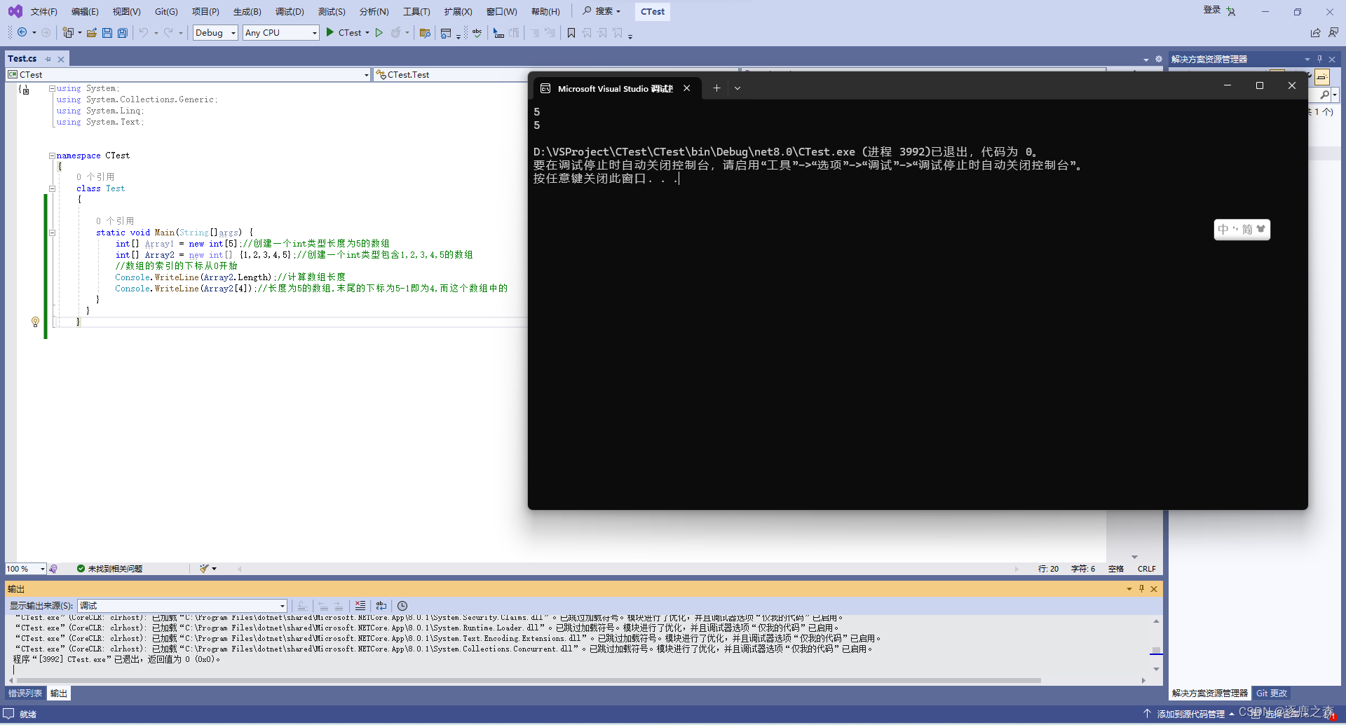This screenshot has width=1346, height=725.
Task: Click 添加到源代码管理 in status bar
Action: [1190, 714]
